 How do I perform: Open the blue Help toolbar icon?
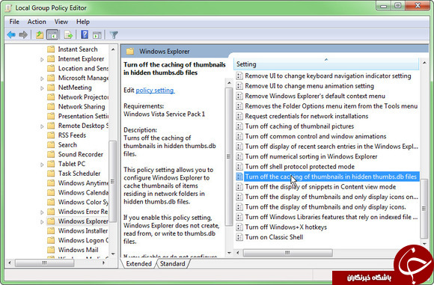[x=85, y=34]
